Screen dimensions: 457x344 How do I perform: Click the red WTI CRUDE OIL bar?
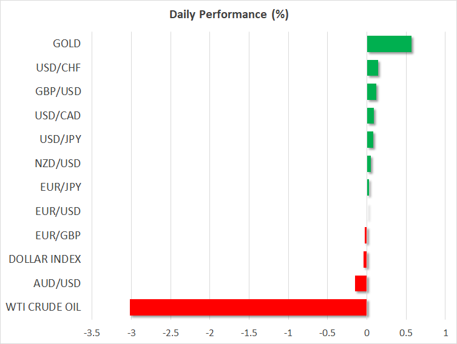tap(248, 307)
